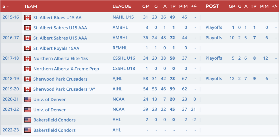This screenshot has height=137, width=280.
Task: Open the AJHL league link for 2018-19
Action: 118,79
